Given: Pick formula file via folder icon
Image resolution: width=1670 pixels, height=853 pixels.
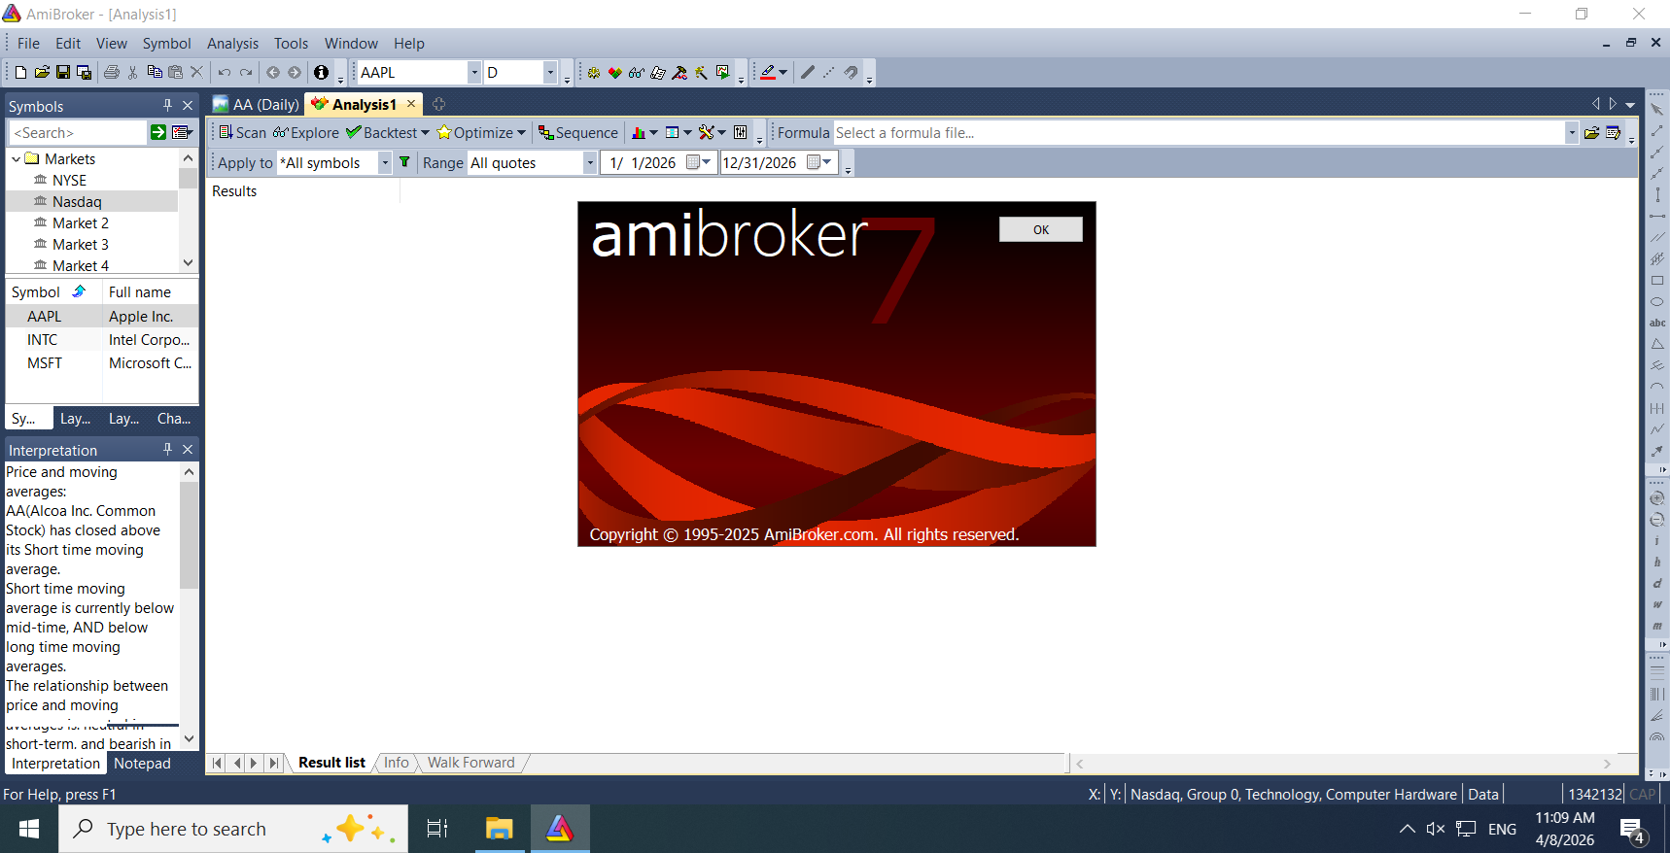Looking at the screenshot, I should click(1591, 133).
